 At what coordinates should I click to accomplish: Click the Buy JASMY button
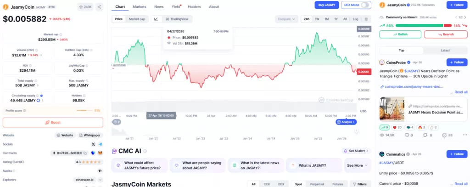click(x=327, y=5)
